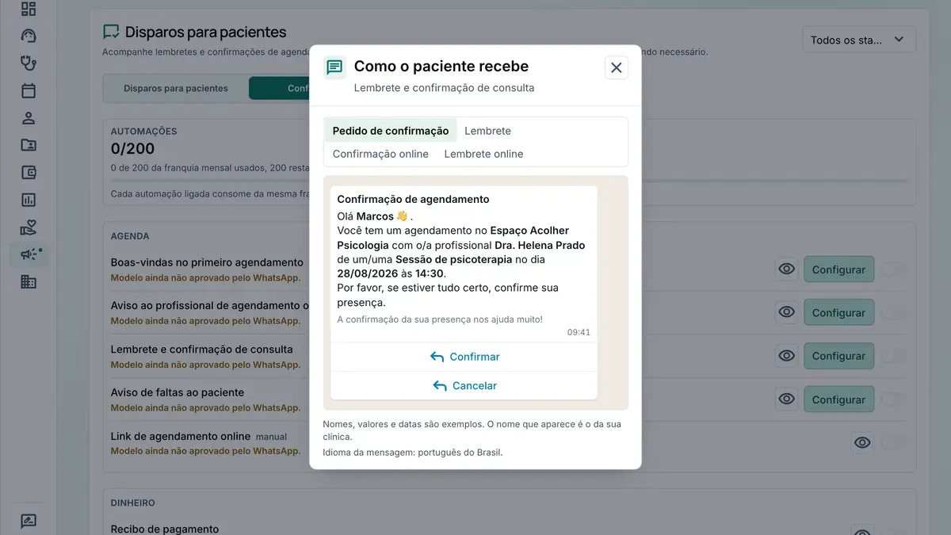
Task: Preview 'Boas-vindas no primeiro agendamento' via eye icon
Action: point(786,269)
